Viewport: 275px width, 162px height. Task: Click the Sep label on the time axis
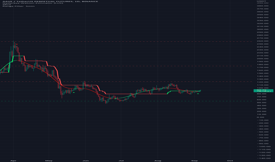click(x=194, y=161)
